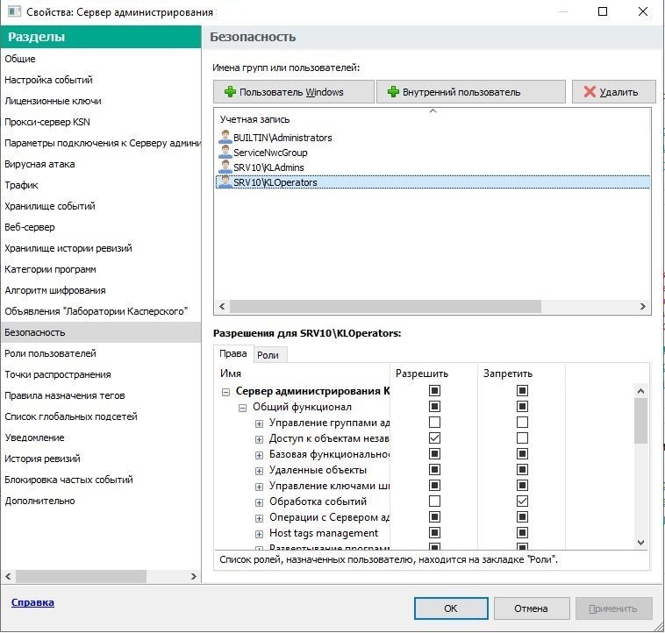Click the ServiceNwcGroup account icon
This screenshot has height=633, width=665.
coord(225,153)
